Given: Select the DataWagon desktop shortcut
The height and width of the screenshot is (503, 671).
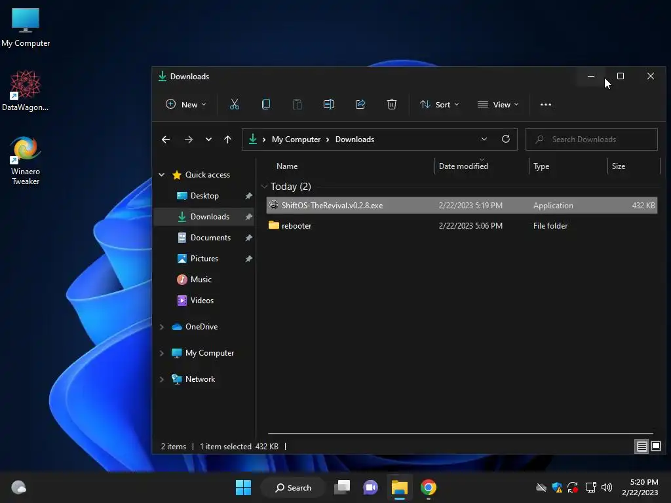Looking at the screenshot, I should [x=26, y=90].
